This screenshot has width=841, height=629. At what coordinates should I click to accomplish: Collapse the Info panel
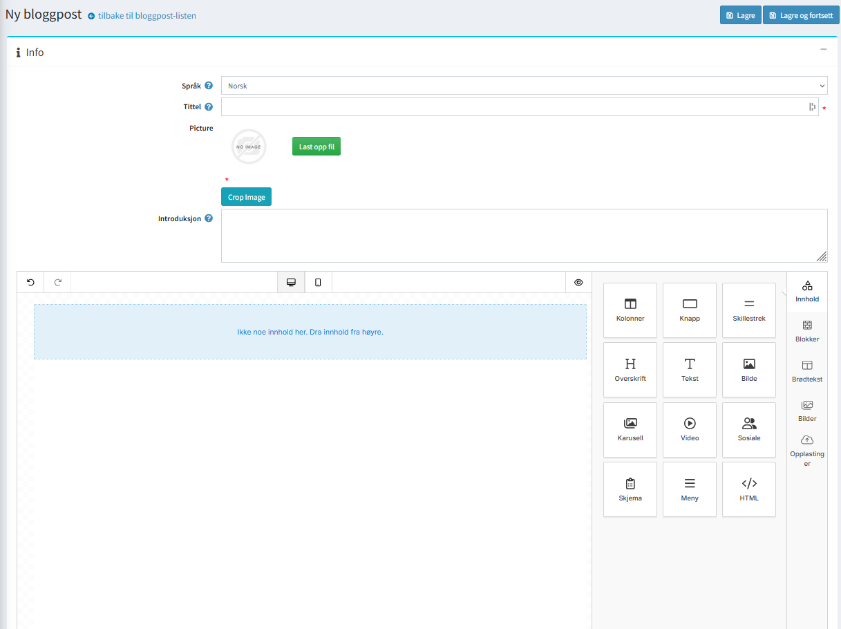coord(823,50)
